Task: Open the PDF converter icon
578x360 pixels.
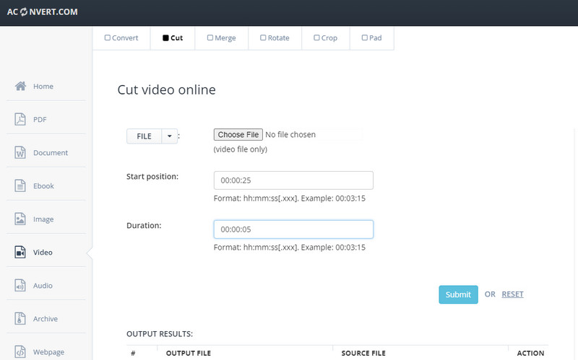Action: pyautogui.click(x=20, y=120)
